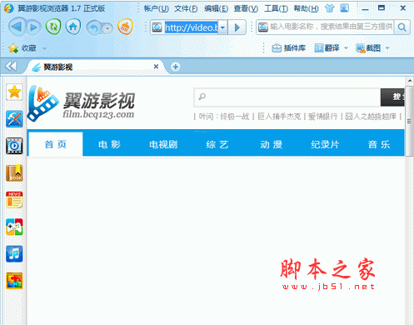The width and height of the screenshot is (414, 325).
Task: Open the 查看(V) menu
Action: pyautogui.click(x=246, y=9)
